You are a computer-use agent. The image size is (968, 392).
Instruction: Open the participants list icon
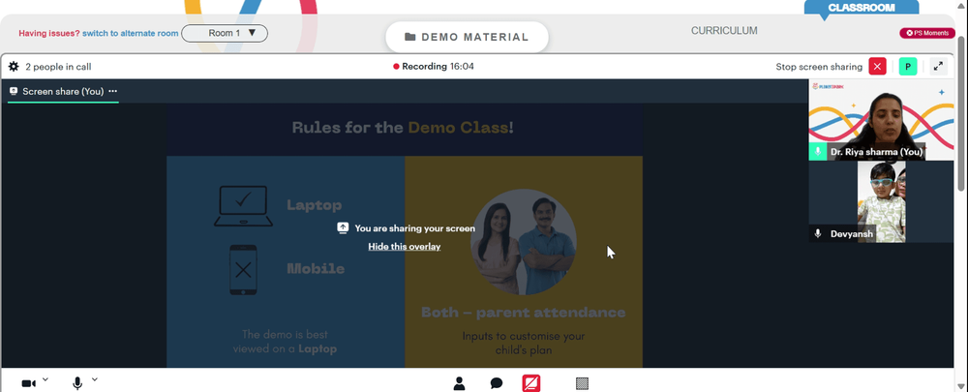coord(459,383)
